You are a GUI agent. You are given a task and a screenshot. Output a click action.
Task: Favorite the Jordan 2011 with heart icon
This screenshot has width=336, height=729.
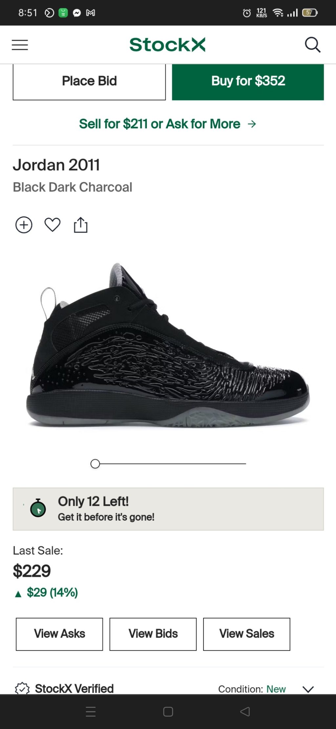tap(52, 225)
